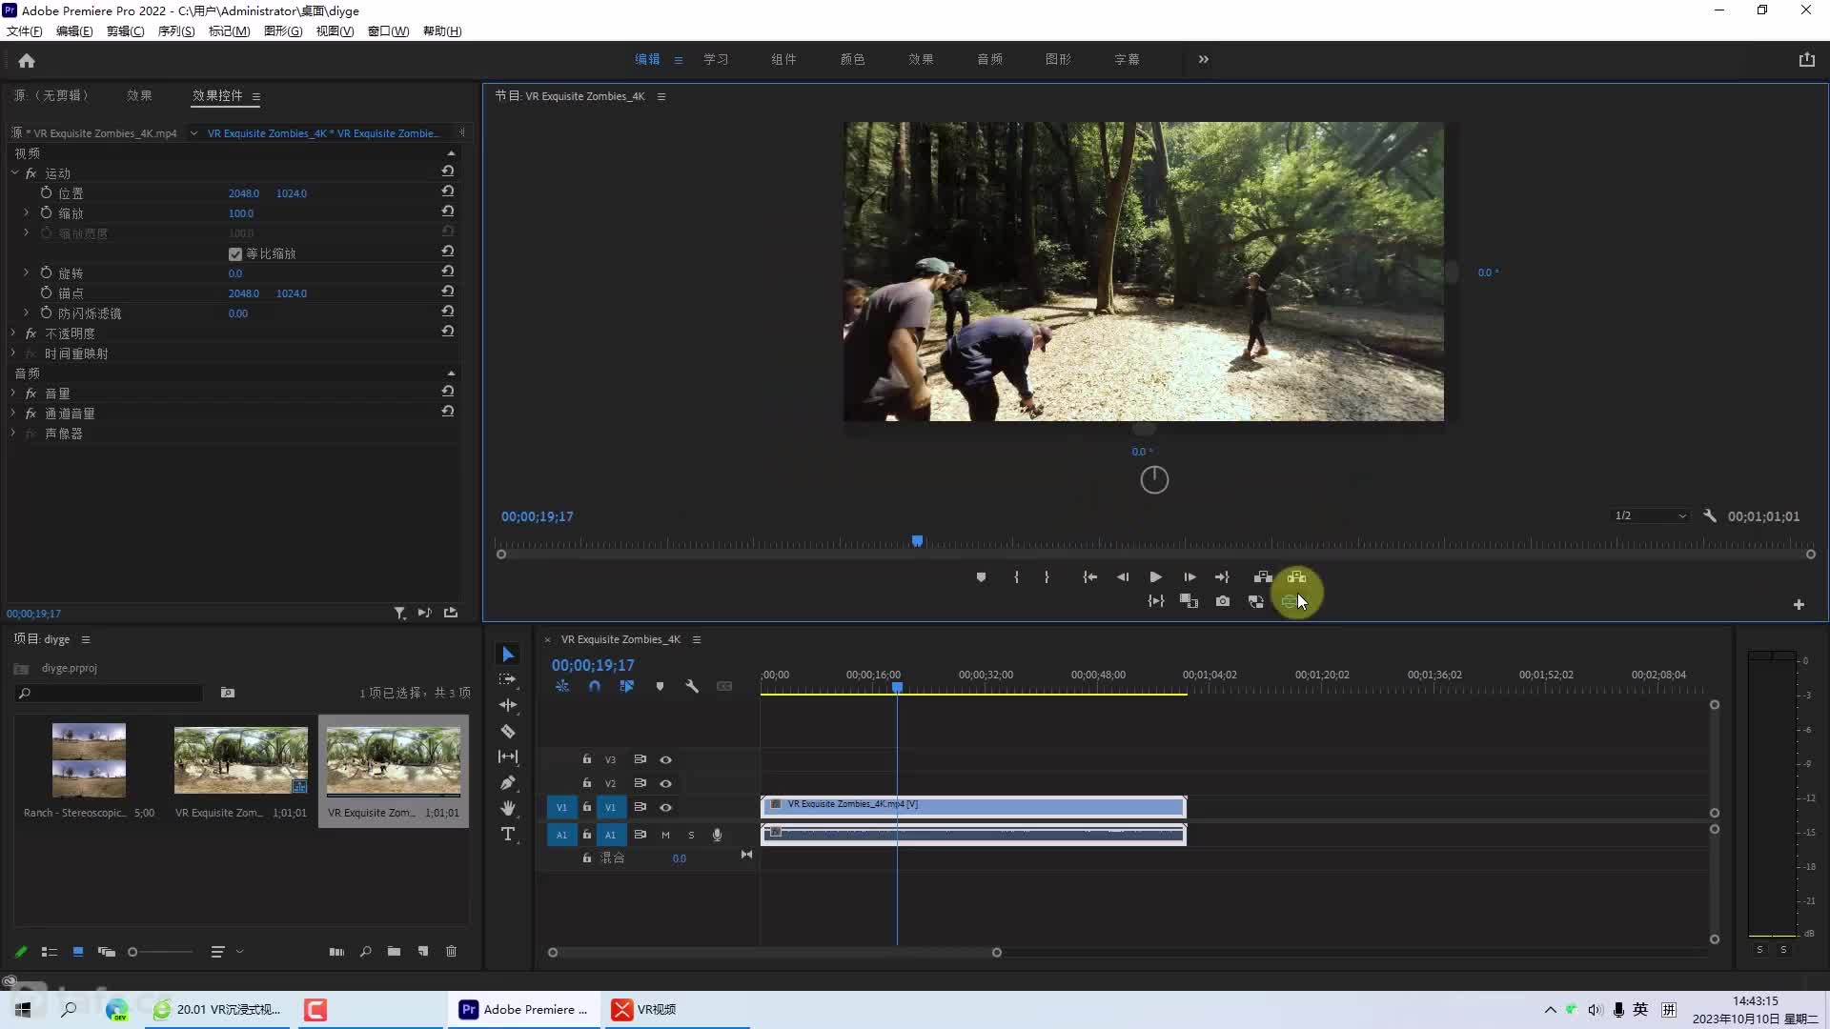Toggle V3 track lock

[x=586, y=759]
